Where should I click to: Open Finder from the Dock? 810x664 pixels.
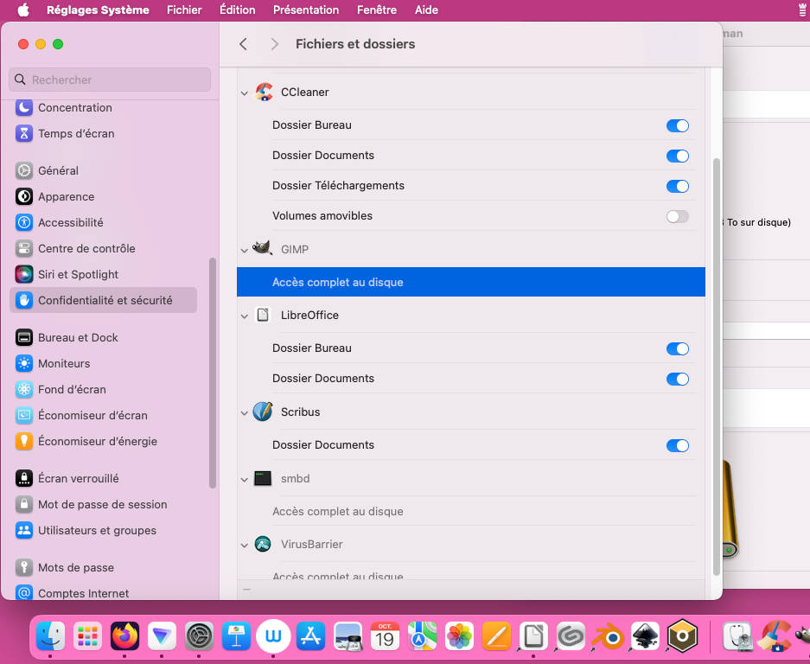pyautogui.click(x=51, y=637)
